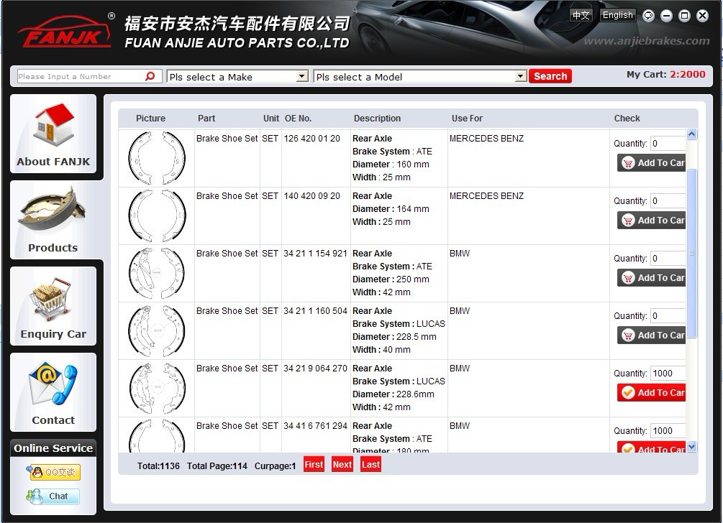Go to the Last page
This screenshot has height=523, width=723.
(370, 465)
